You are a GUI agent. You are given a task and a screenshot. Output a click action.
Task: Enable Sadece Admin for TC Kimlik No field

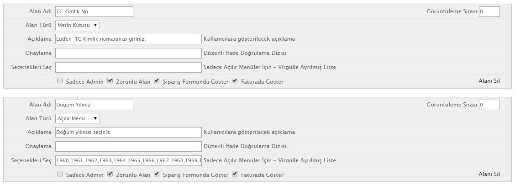pos(60,80)
